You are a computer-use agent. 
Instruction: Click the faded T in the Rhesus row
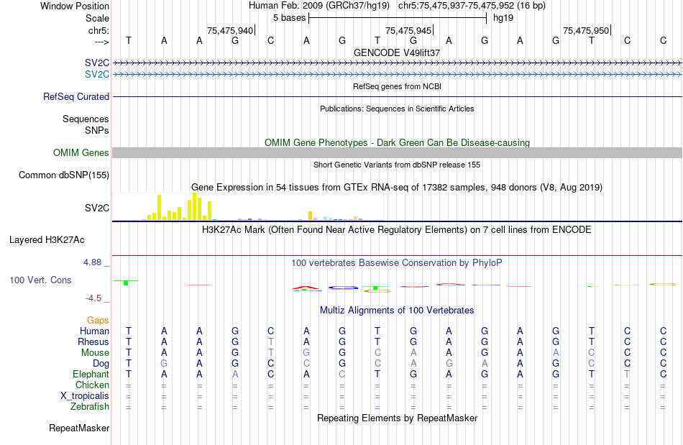(x=270, y=341)
